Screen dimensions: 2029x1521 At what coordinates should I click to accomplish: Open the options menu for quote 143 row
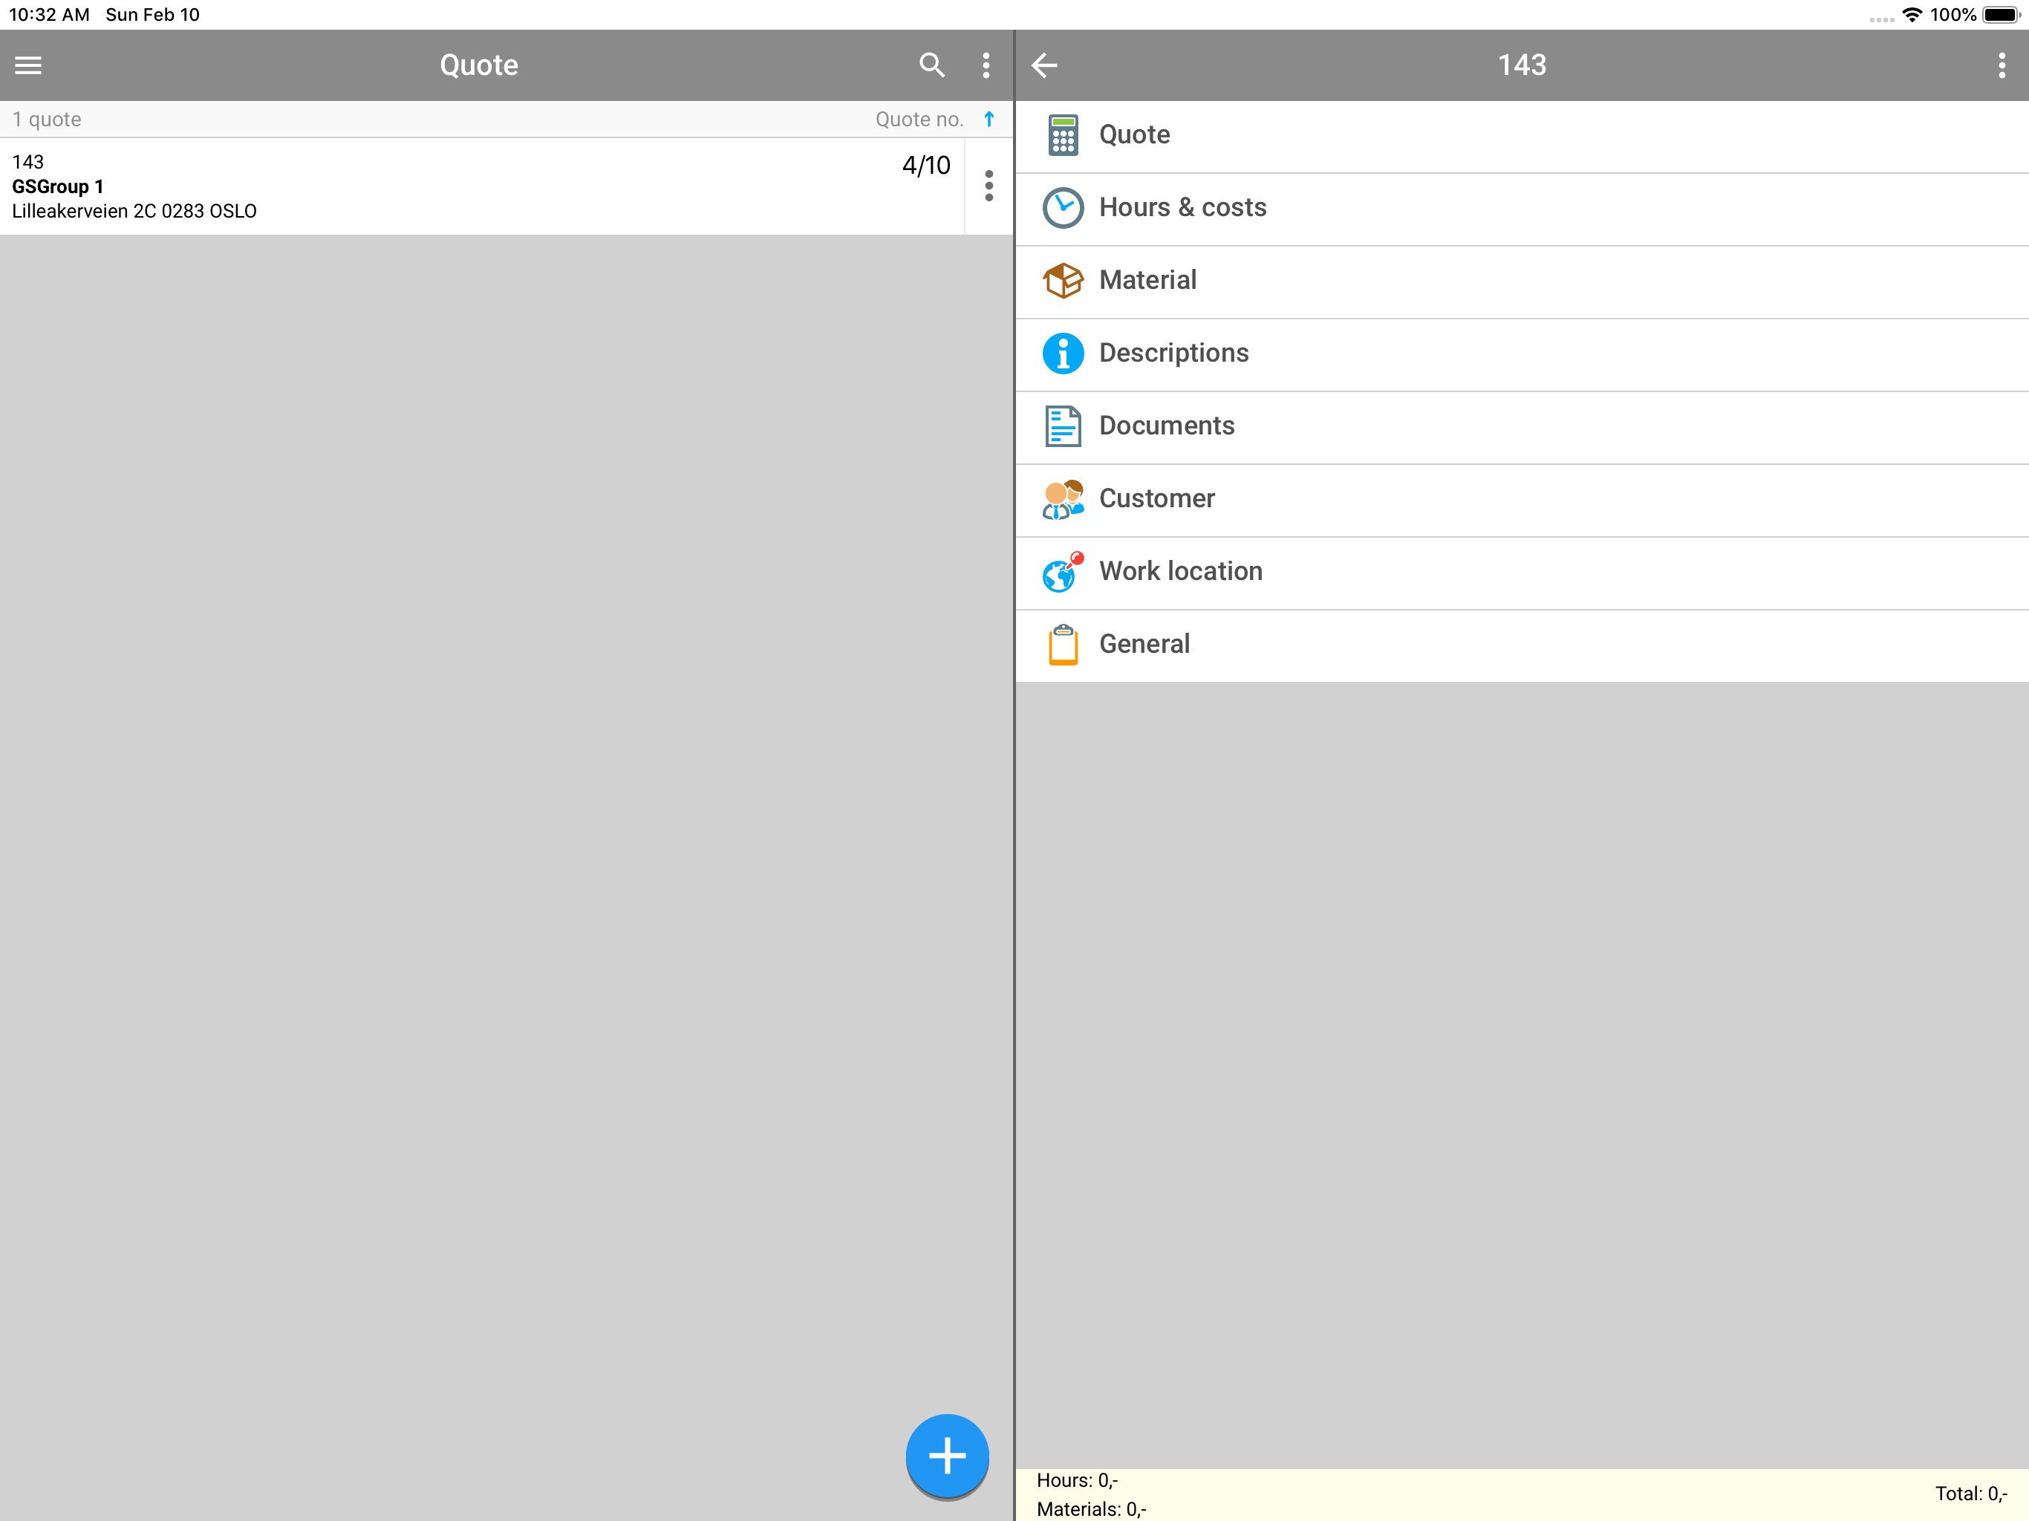click(989, 186)
